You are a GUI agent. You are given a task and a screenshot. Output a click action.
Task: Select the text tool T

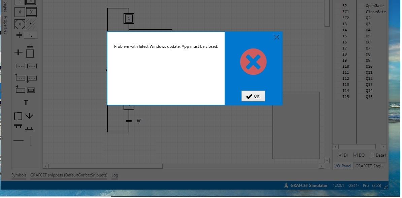point(26,103)
